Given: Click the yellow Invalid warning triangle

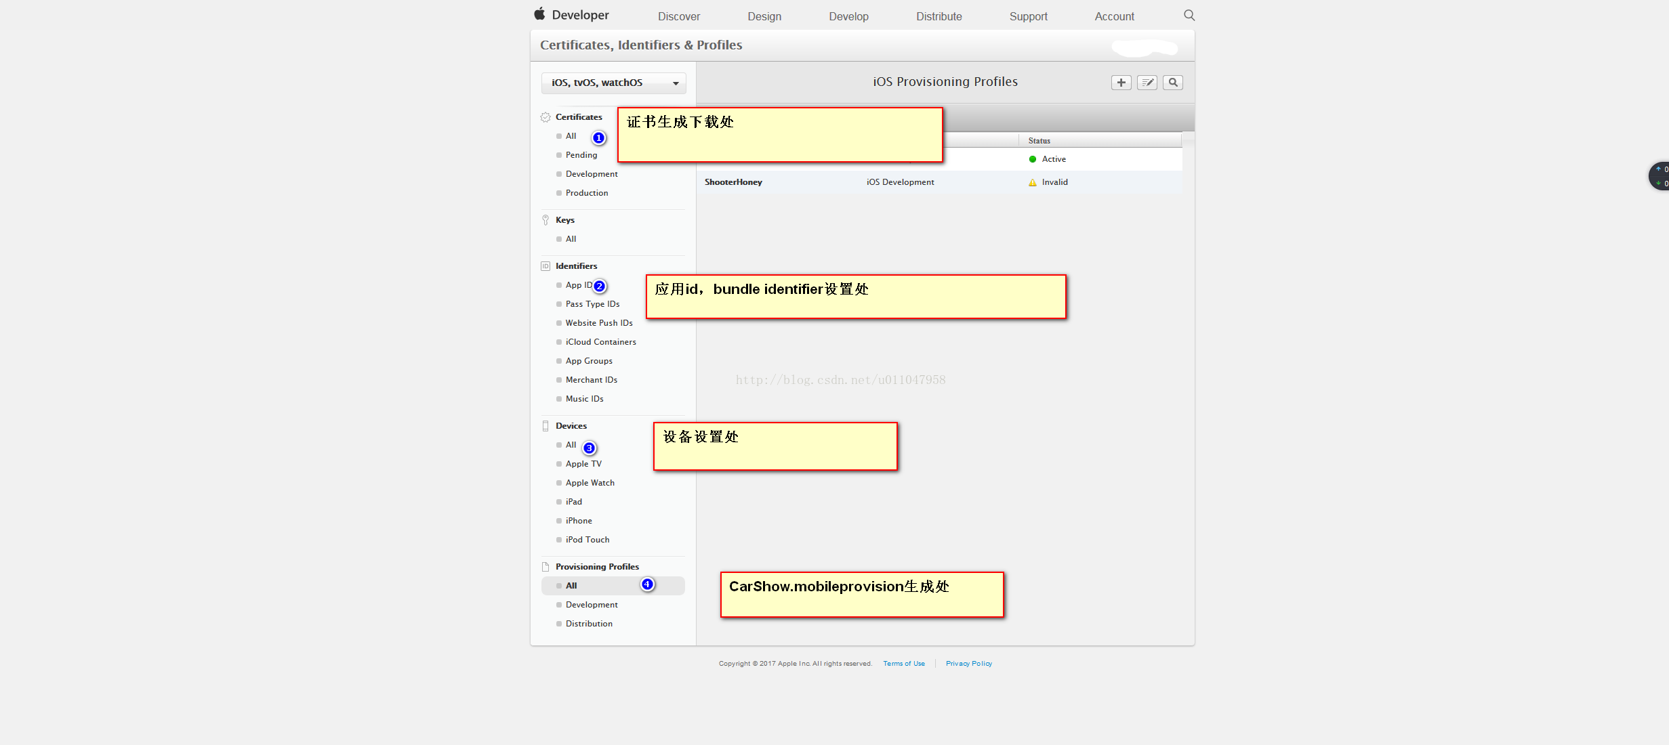Looking at the screenshot, I should [1033, 182].
